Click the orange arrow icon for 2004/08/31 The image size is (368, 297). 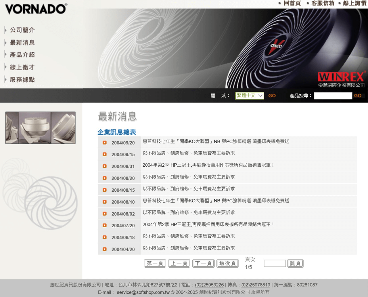coord(105,166)
